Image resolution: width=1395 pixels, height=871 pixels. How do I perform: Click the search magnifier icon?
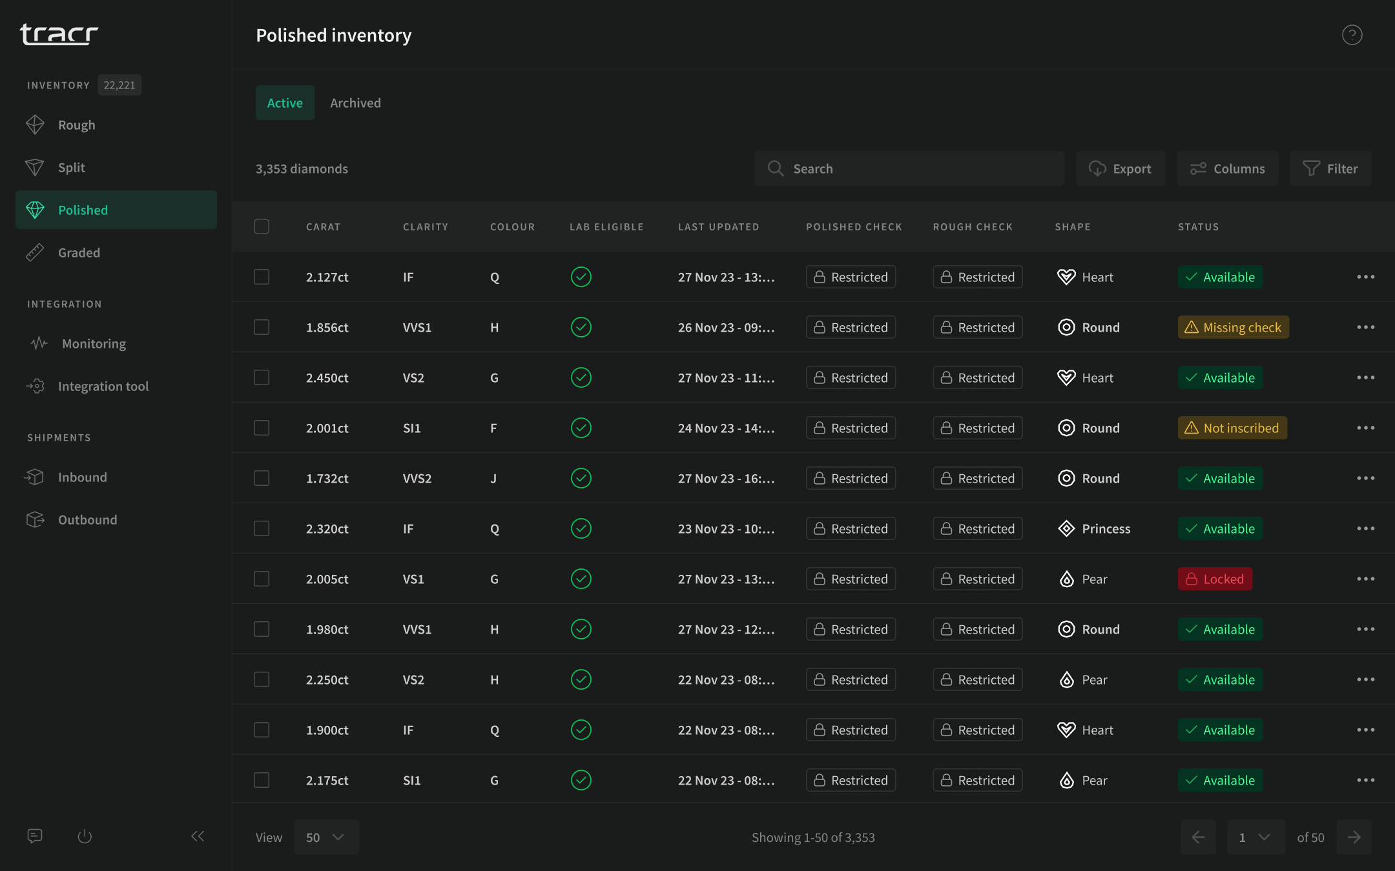(775, 168)
